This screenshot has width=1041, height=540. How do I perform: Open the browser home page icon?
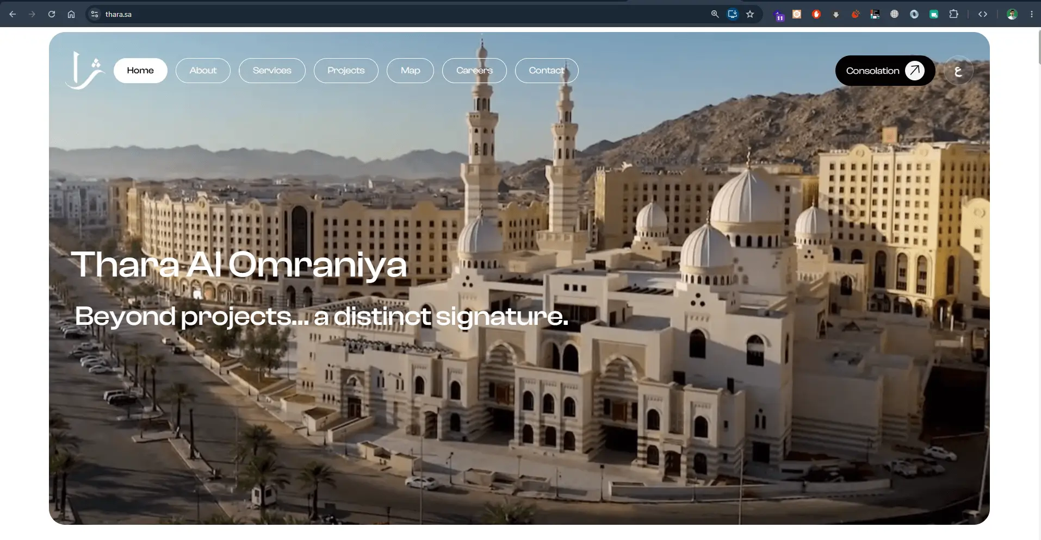coord(71,14)
